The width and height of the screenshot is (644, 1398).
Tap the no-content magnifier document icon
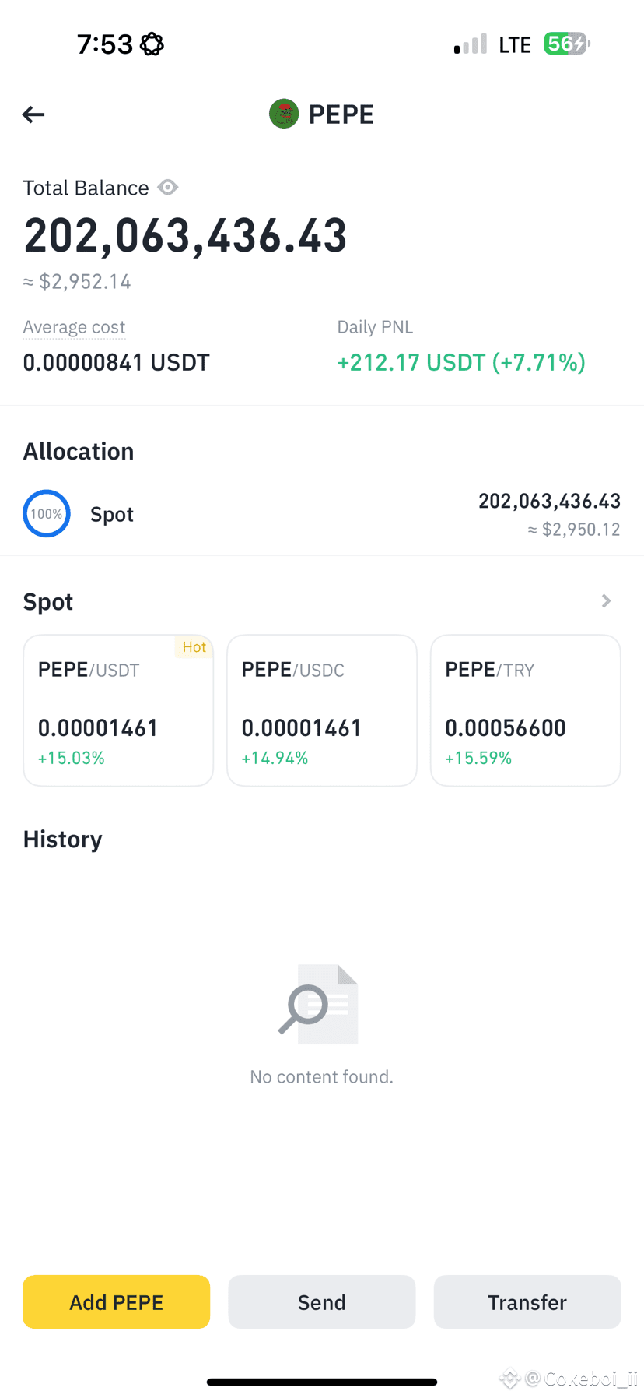tap(319, 1004)
